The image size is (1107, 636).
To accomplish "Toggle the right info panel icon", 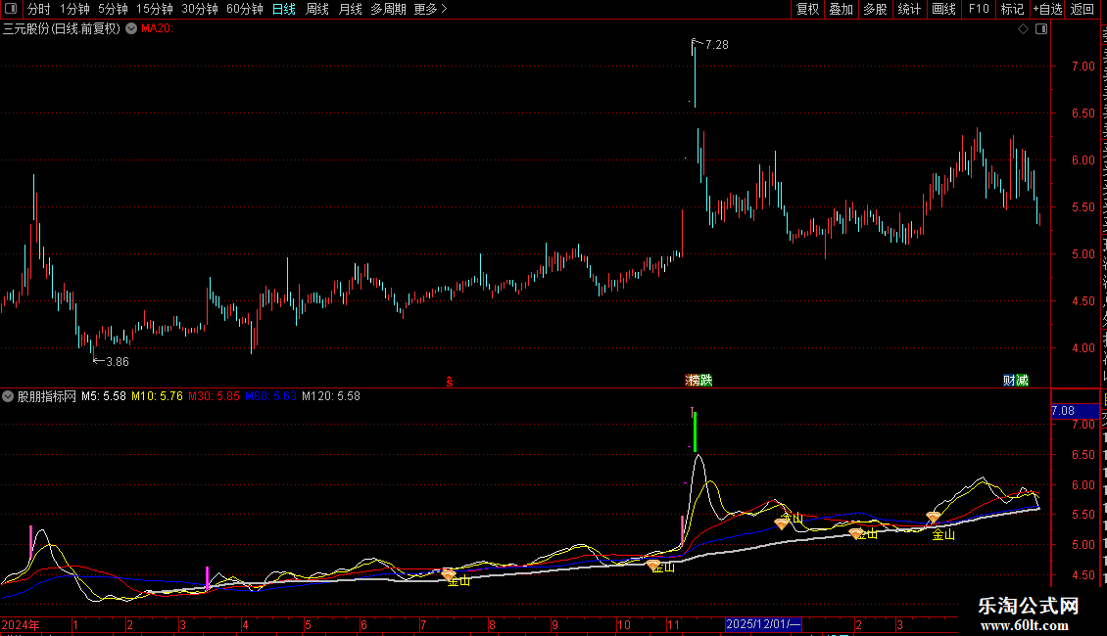I will pyautogui.click(x=1041, y=29).
